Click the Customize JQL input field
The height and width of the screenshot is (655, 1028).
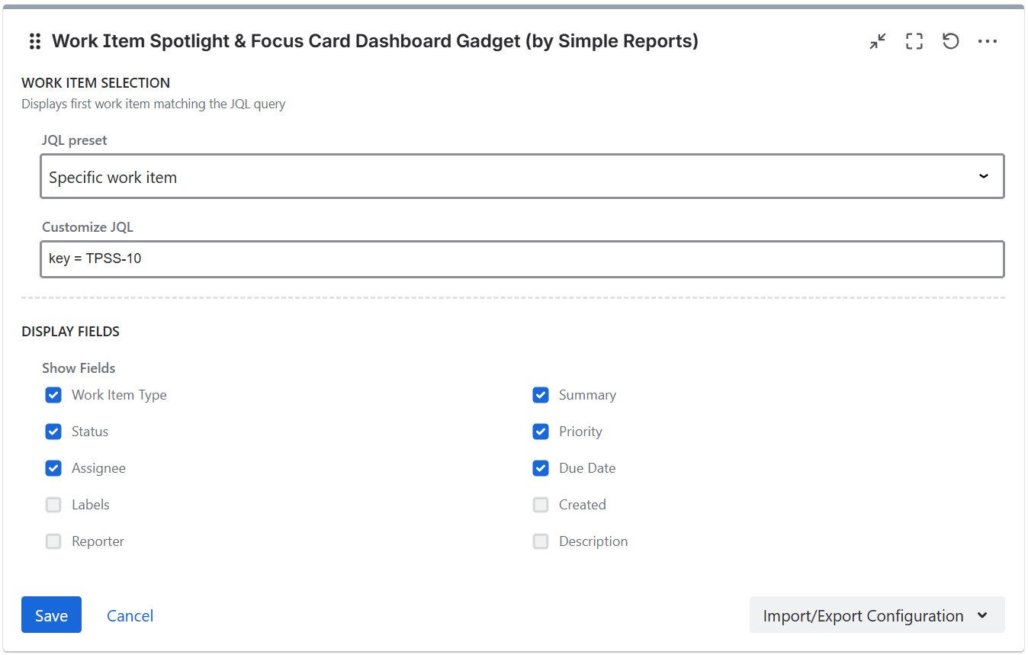click(522, 259)
